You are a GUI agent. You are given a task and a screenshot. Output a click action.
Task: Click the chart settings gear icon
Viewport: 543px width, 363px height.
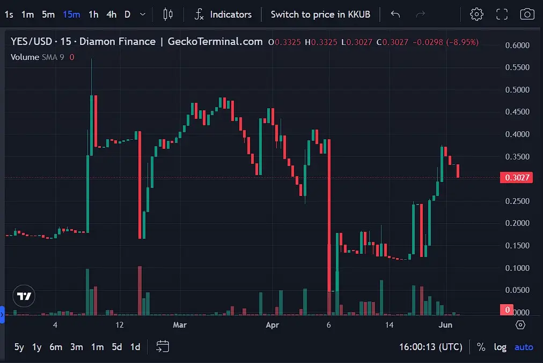(x=476, y=14)
